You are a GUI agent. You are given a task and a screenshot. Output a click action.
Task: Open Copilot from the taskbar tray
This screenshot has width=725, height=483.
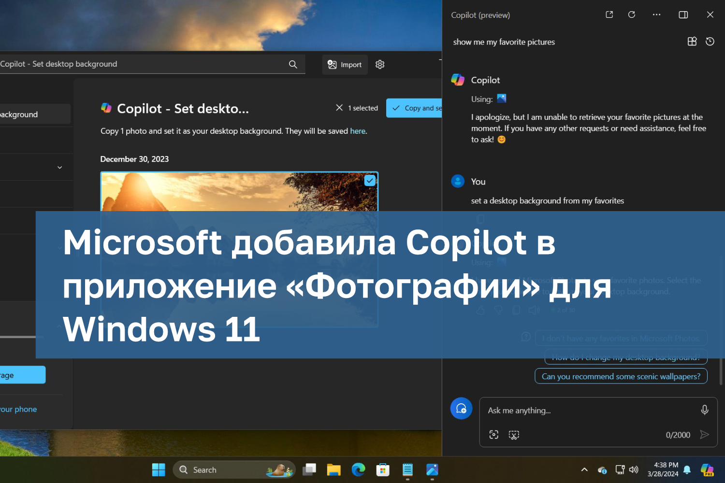tap(707, 469)
